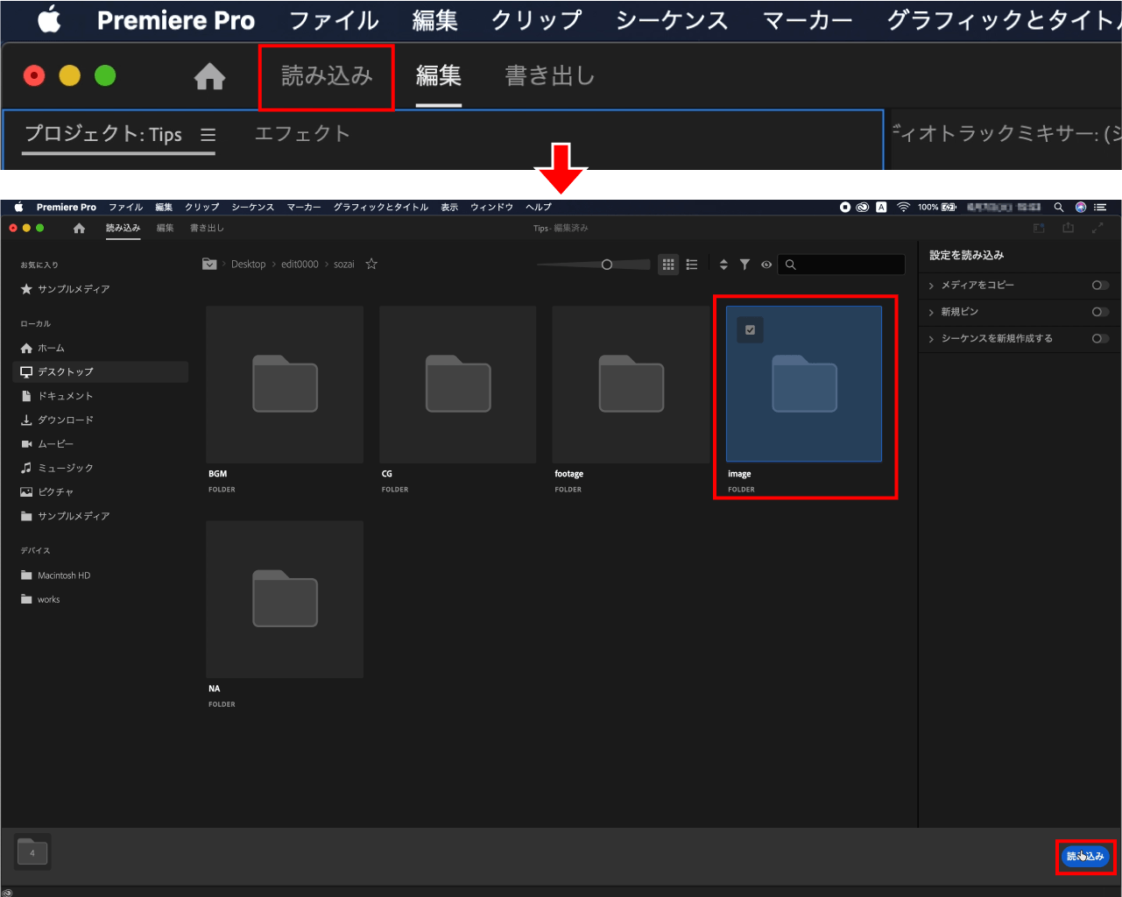This screenshot has width=1122, height=897.
Task: Open ピクチャ in the sidebar
Action: pos(47,491)
